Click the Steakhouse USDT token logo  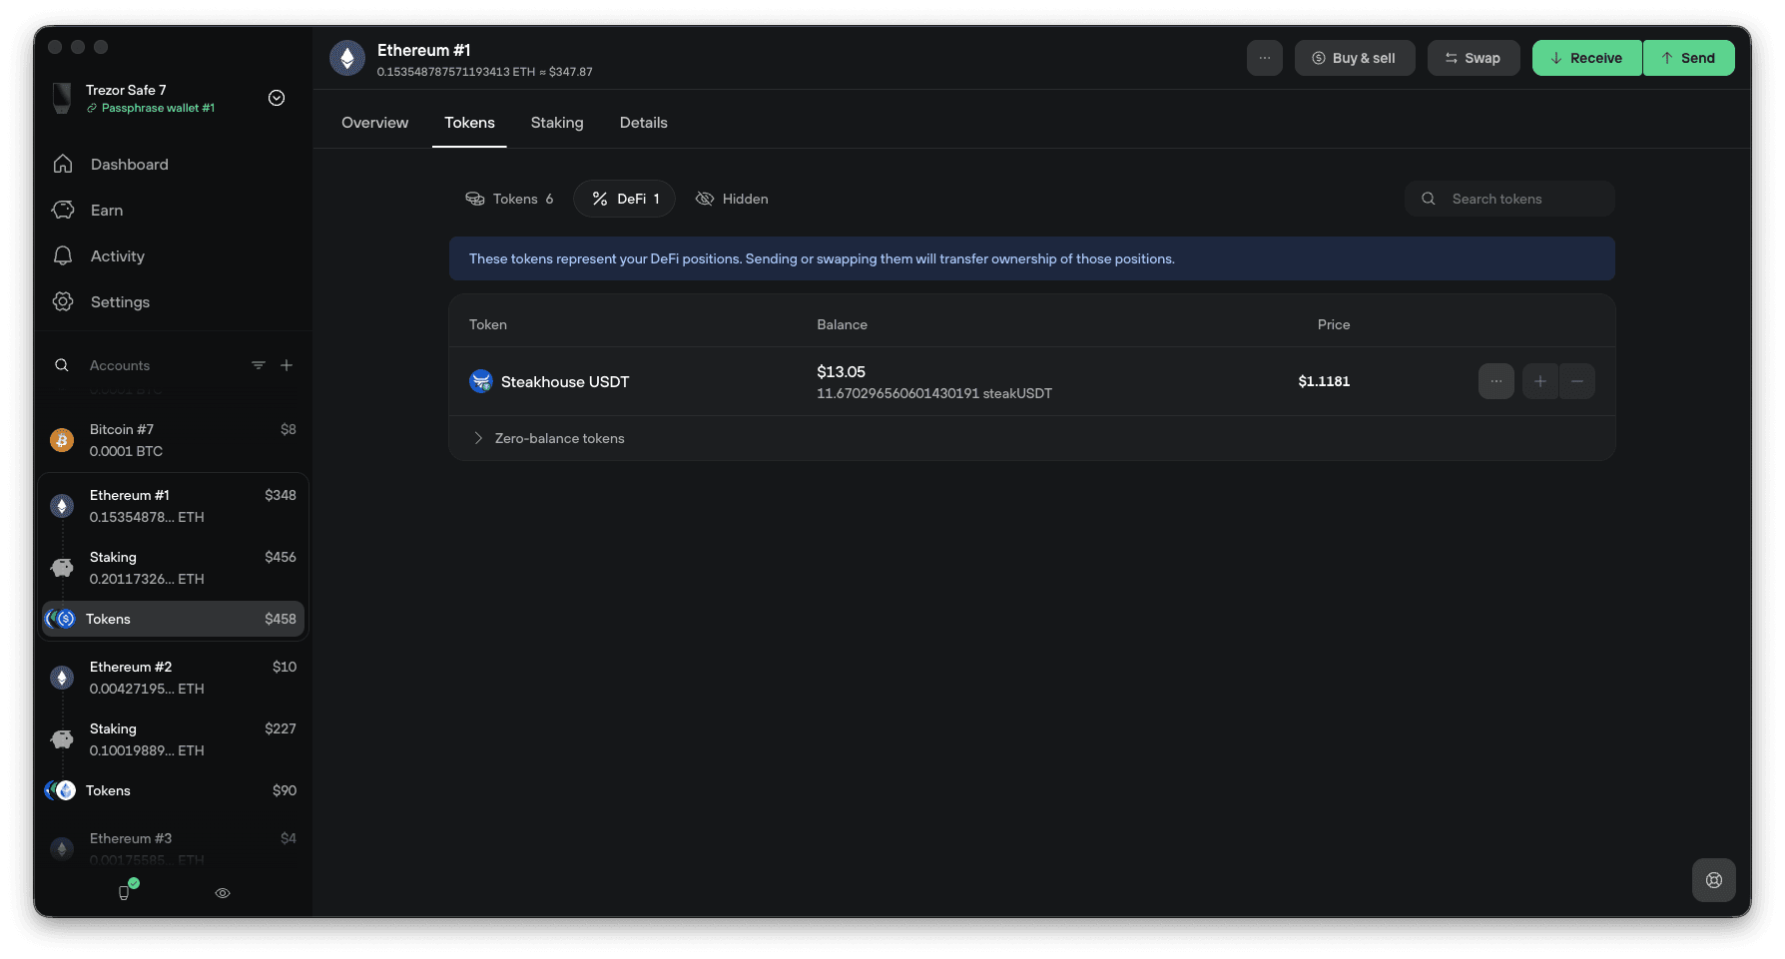(481, 381)
